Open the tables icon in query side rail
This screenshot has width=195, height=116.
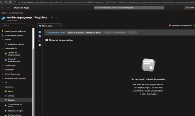click(40, 32)
